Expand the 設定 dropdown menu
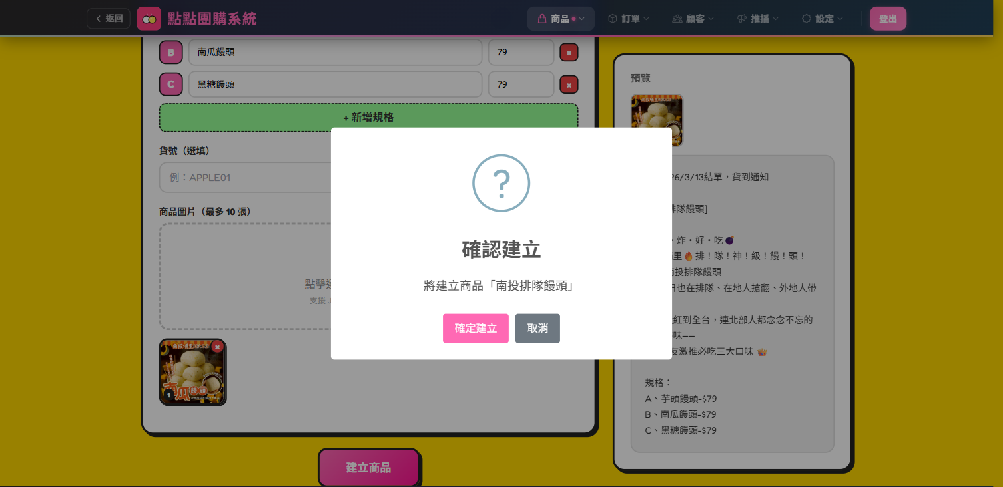 click(x=839, y=19)
